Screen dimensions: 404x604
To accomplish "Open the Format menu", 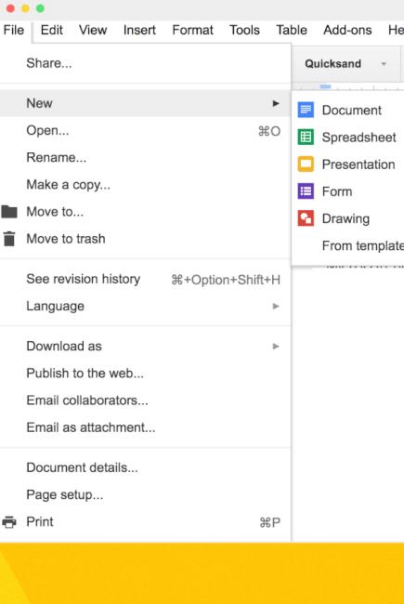I will [x=192, y=30].
